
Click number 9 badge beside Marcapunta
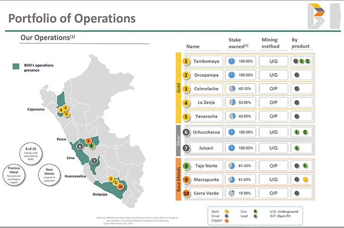click(x=186, y=180)
